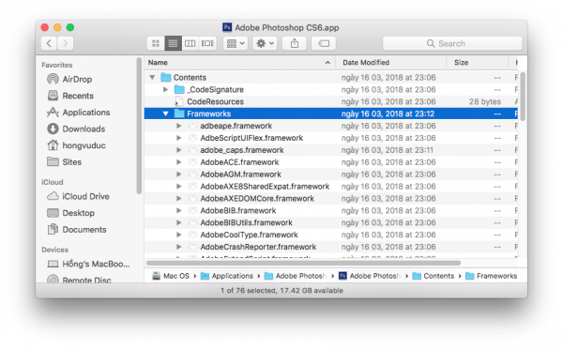Expand AdobeBIB.framework
Viewport: 563px width, 349px height.
[x=179, y=211]
